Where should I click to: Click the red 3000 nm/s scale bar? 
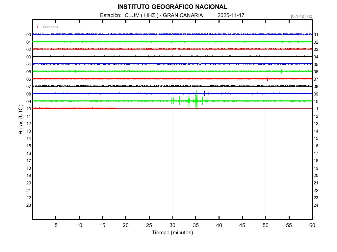(38, 27)
